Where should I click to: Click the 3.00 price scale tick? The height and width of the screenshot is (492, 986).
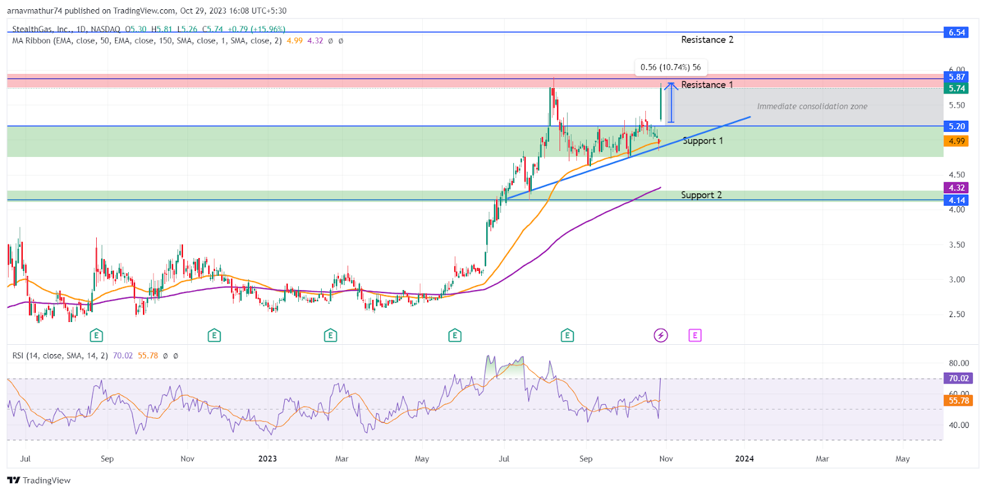pyautogui.click(x=957, y=280)
